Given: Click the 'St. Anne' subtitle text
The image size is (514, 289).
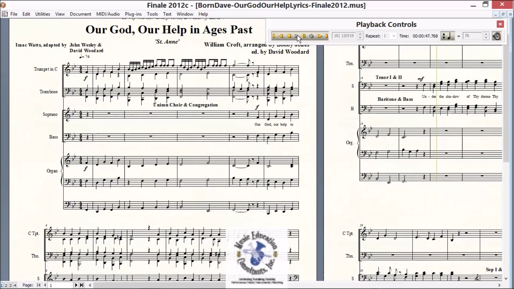Looking at the screenshot, I should tap(167, 41).
